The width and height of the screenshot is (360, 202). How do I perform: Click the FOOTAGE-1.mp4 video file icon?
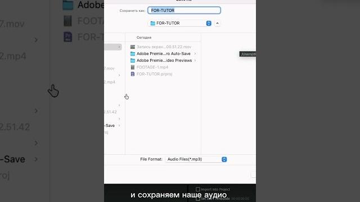click(133, 67)
